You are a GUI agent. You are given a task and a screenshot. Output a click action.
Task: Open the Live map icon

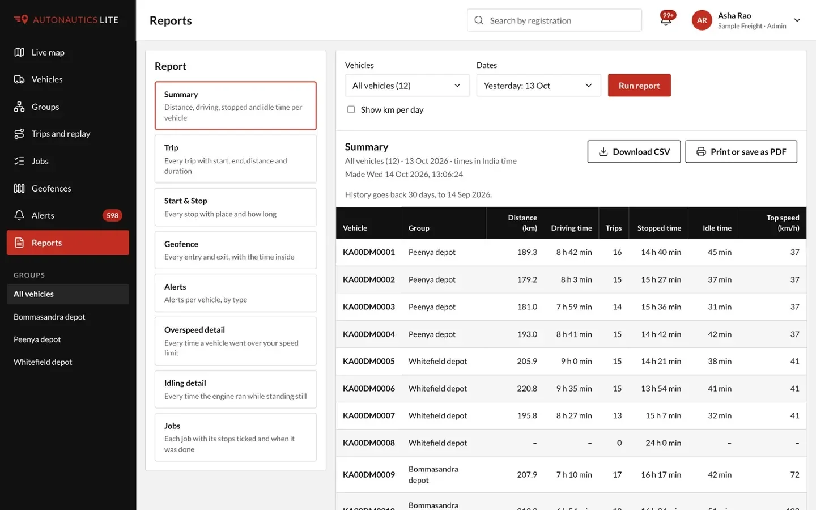[x=19, y=52]
